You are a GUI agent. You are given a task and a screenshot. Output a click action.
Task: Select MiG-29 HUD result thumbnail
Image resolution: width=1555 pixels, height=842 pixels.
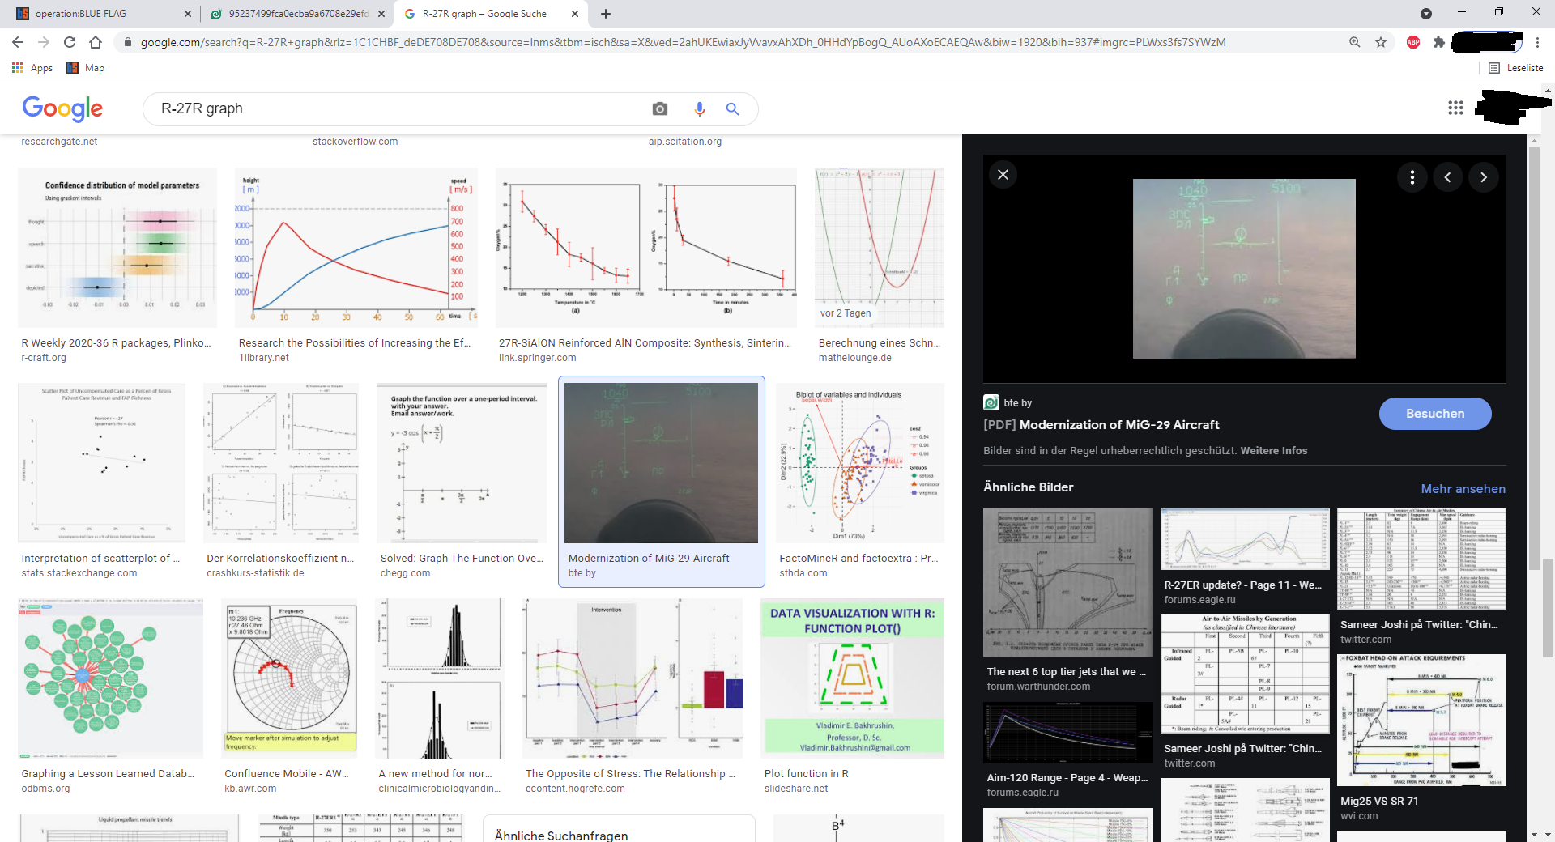[x=661, y=463]
